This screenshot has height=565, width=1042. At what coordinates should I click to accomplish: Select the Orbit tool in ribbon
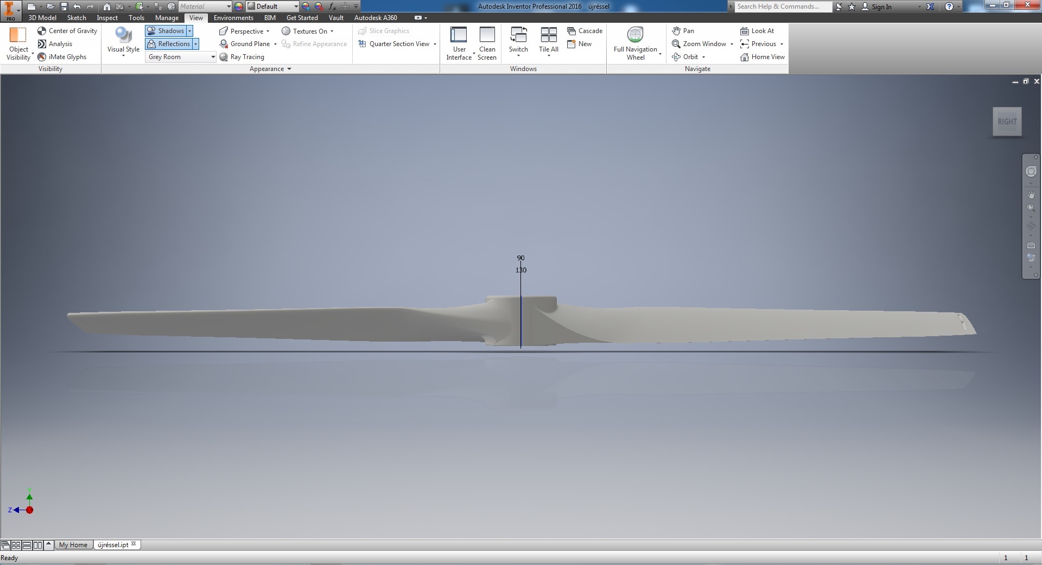[x=685, y=57]
